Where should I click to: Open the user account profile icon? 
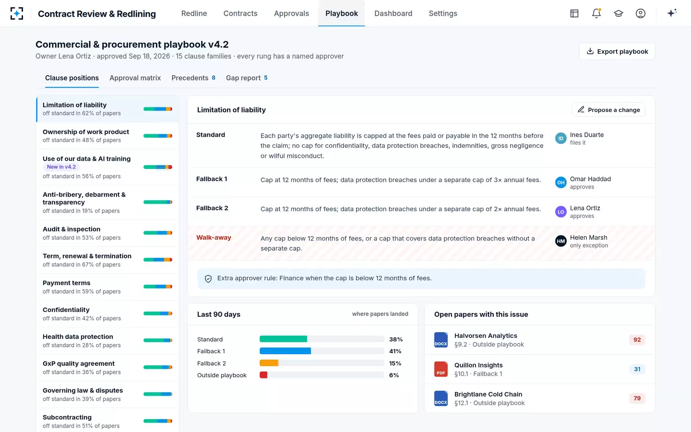tap(641, 13)
